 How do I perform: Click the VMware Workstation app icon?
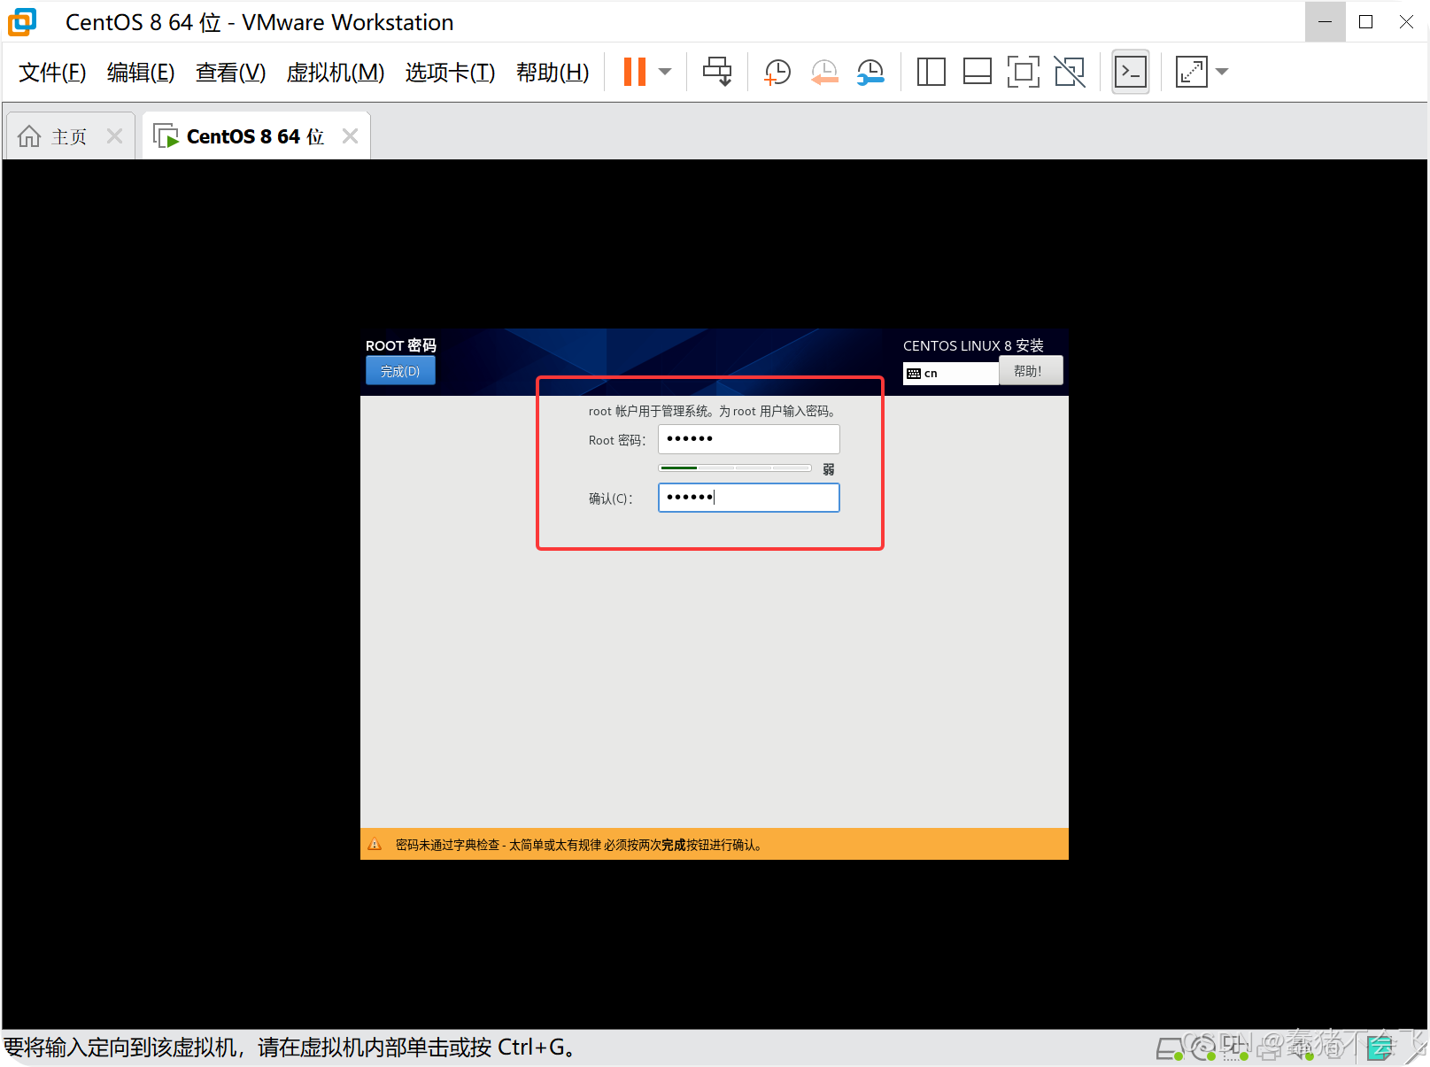tap(22, 22)
